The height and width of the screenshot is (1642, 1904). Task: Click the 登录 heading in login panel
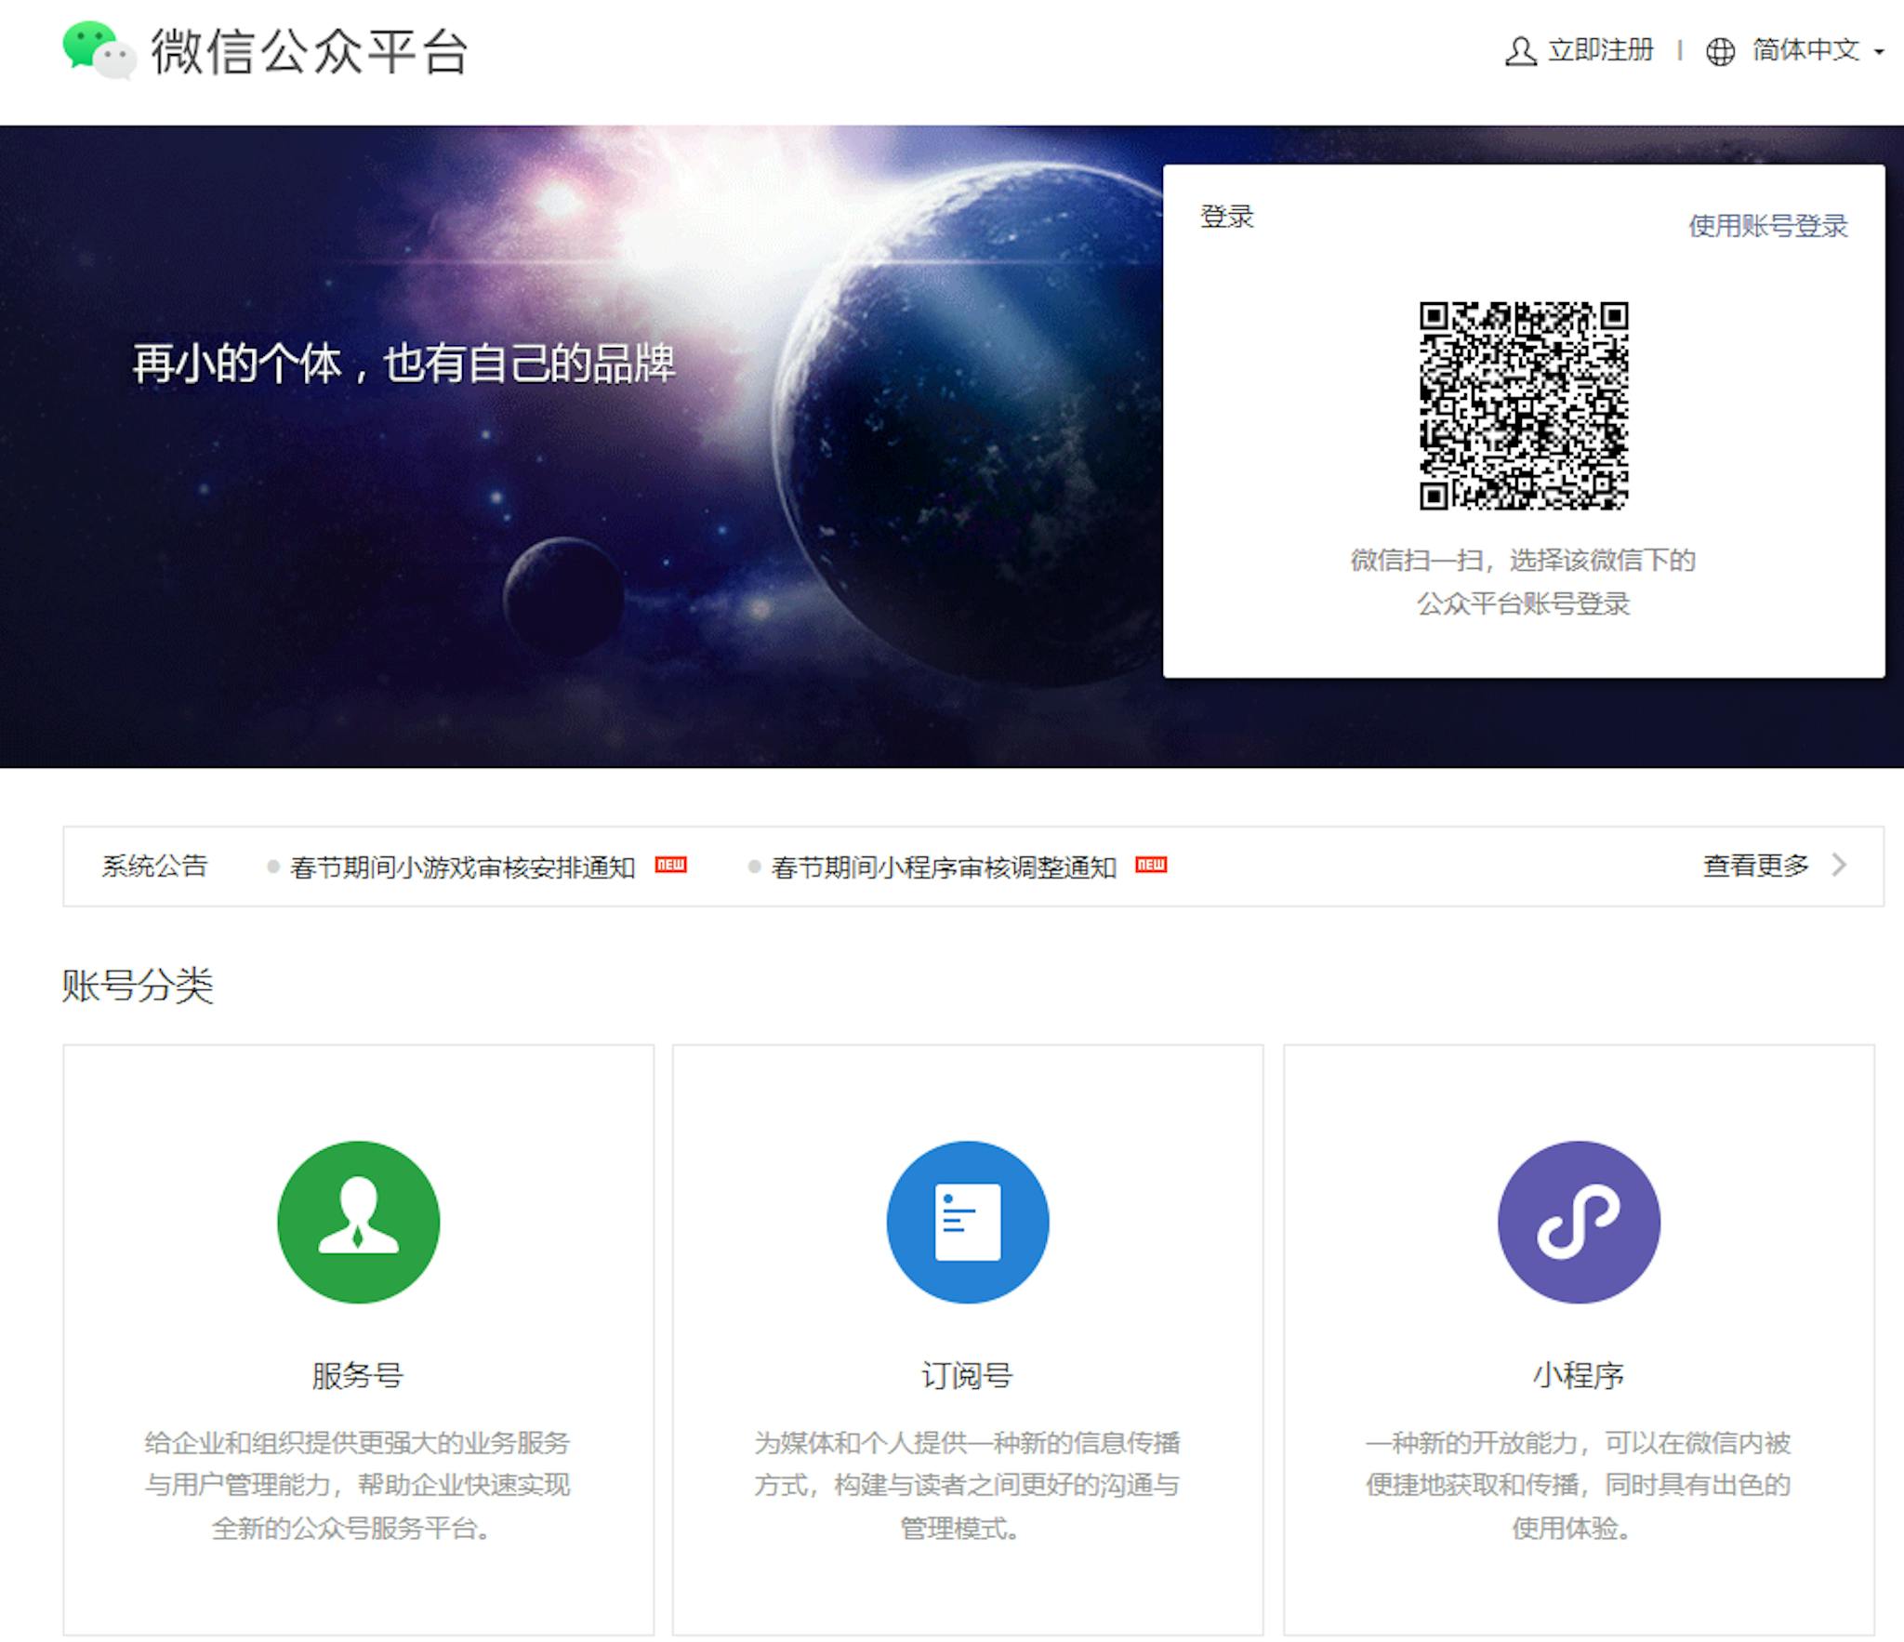pos(1227,217)
